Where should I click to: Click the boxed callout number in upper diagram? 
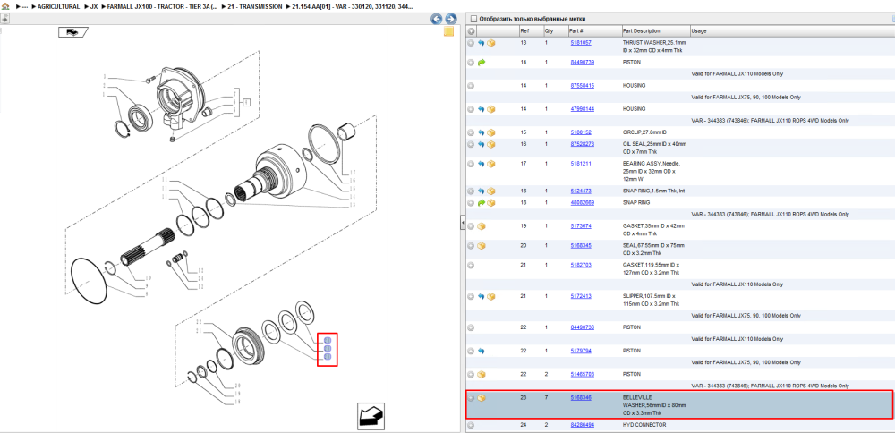tap(246, 103)
